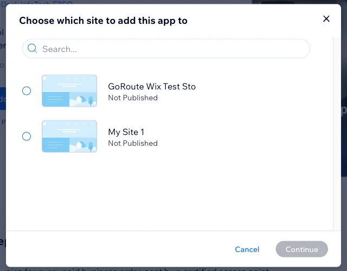Click the Continue button
Screen dimensions: 347x271
301,249
